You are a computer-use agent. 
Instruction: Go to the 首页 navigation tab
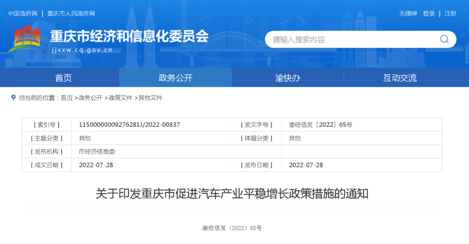point(63,78)
